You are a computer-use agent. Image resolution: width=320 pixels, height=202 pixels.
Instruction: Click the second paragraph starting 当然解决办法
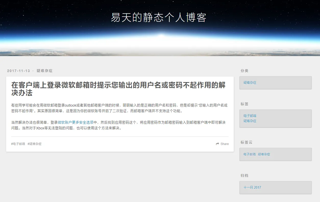pos(118,125)
